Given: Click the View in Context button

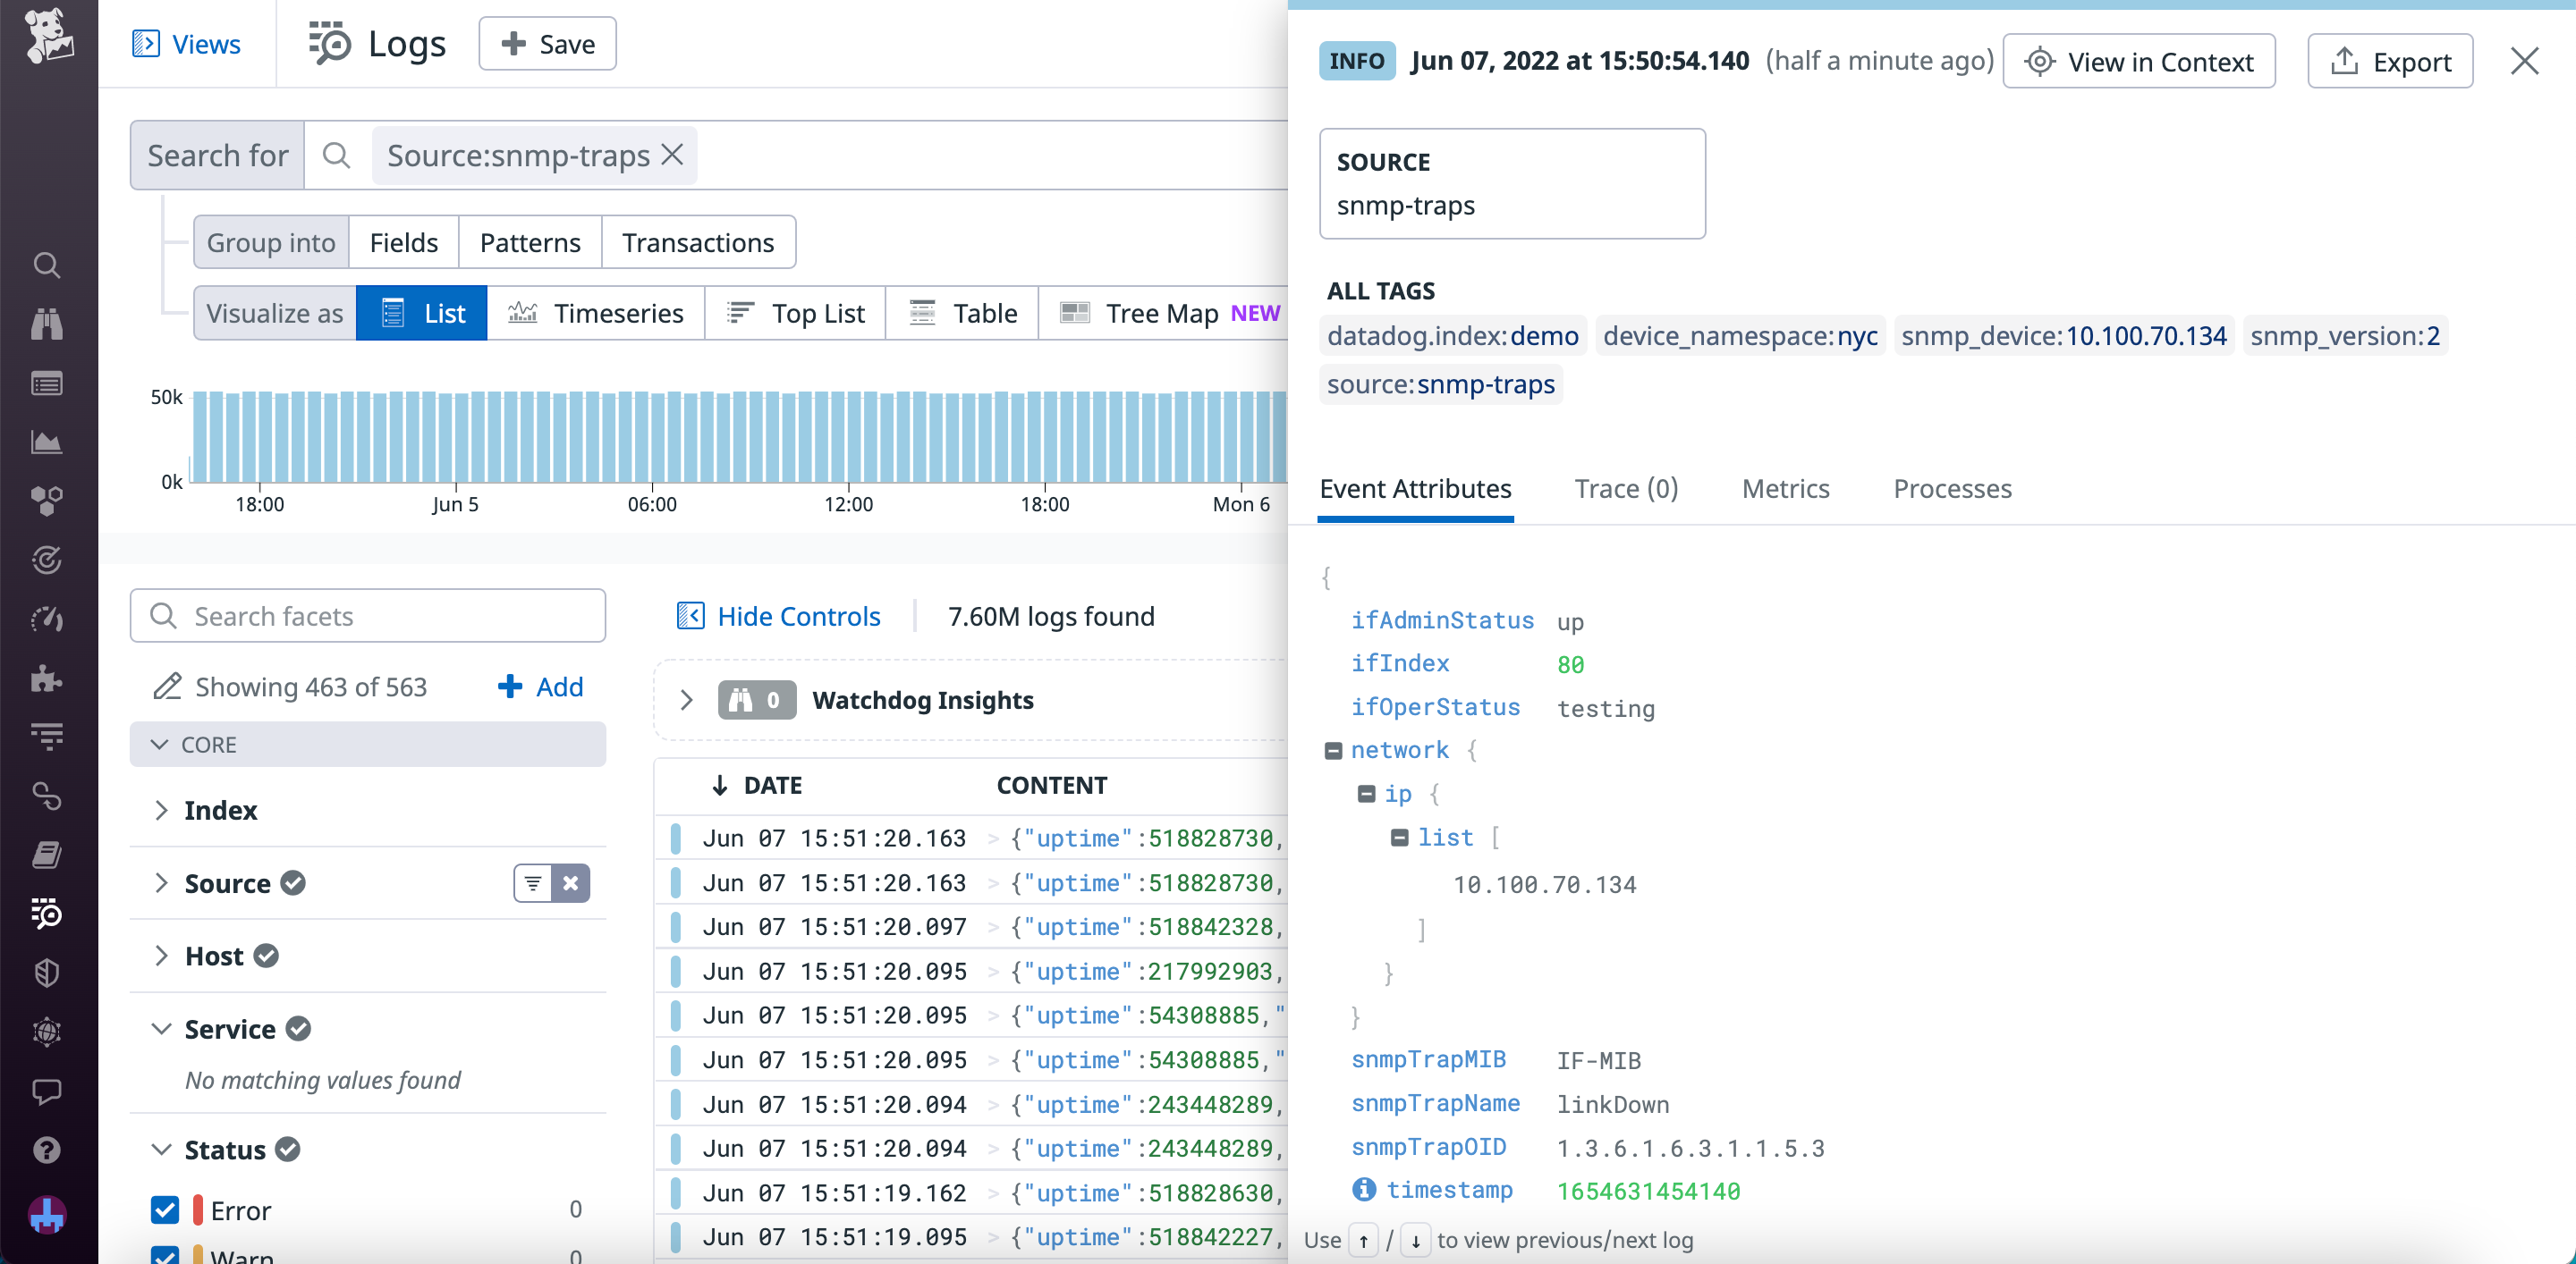Looking at the screenshot, I should 2139,60.
